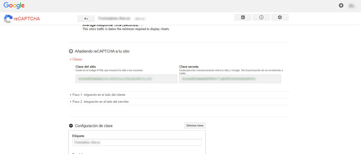
Task: Click the Google logo
Action: tap(14, 6)
